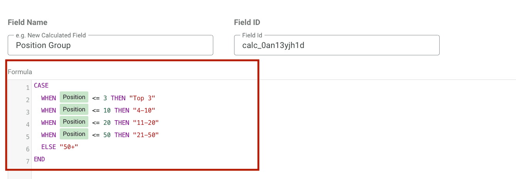Click the Field Name input containing Position Group

click(x=110, y=45)
